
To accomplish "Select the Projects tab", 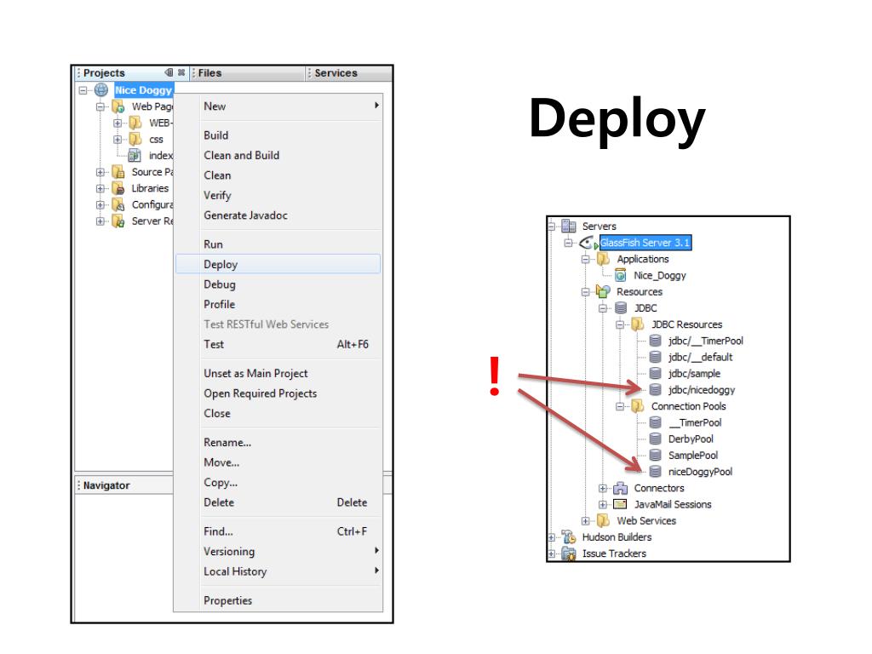I will 131,73.
